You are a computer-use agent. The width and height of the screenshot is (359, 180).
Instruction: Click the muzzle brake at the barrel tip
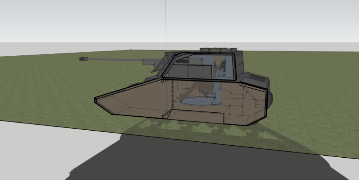point(84,59)
